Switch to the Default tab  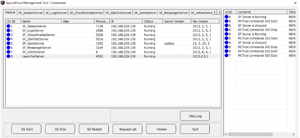[10, 12]
